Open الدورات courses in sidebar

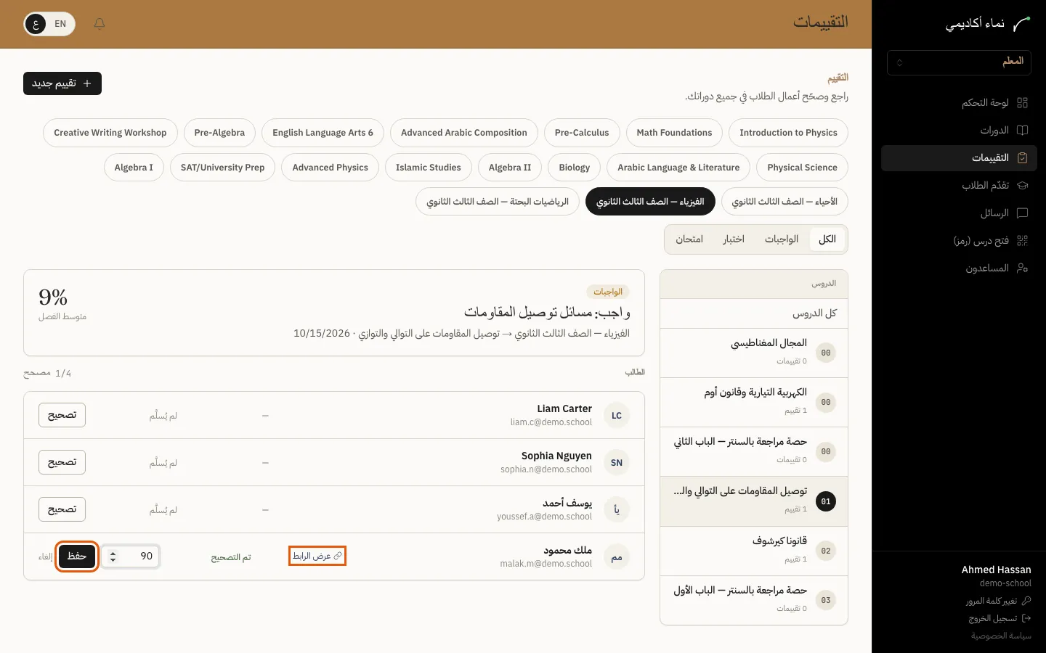(x=959, y=131)
